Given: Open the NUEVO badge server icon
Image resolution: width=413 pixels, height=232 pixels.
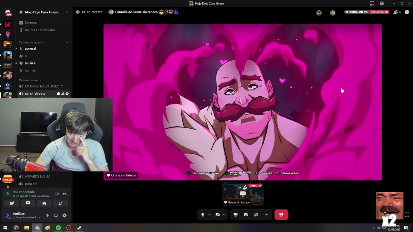Looking at the screenshot, I should pos(8,179).
